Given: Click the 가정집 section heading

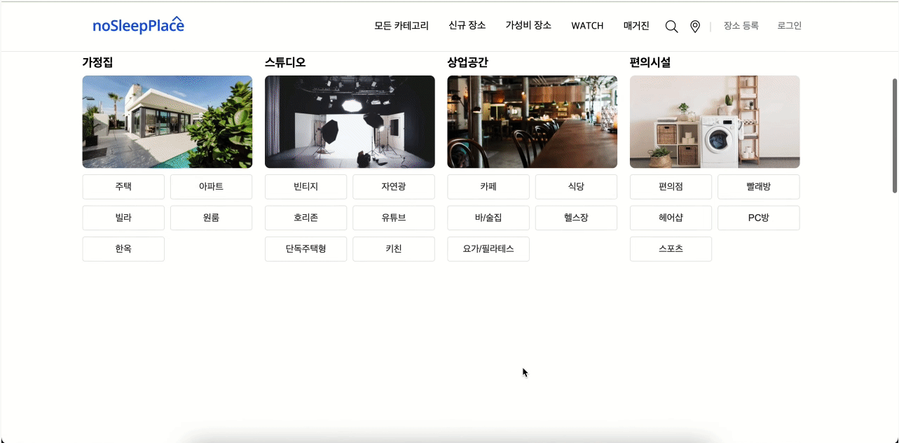Looking at the screenshot, I should (x=97, y=62).
